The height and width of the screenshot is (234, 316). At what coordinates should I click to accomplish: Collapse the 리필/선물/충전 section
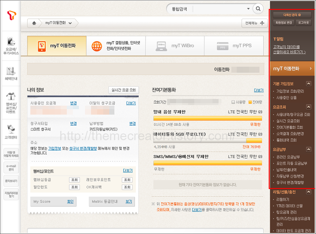308,192
